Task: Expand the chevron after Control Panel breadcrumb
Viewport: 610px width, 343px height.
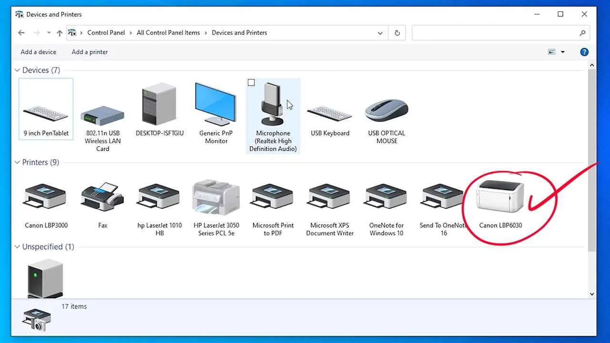Action: point(131,33)
